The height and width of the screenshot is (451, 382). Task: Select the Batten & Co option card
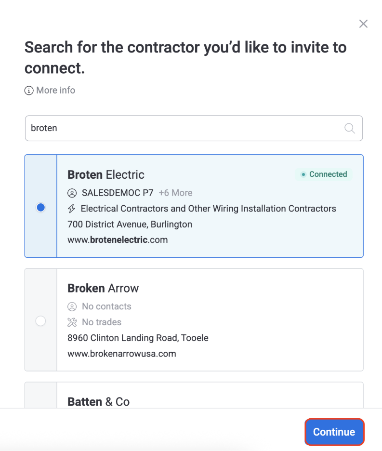(194, 395)
